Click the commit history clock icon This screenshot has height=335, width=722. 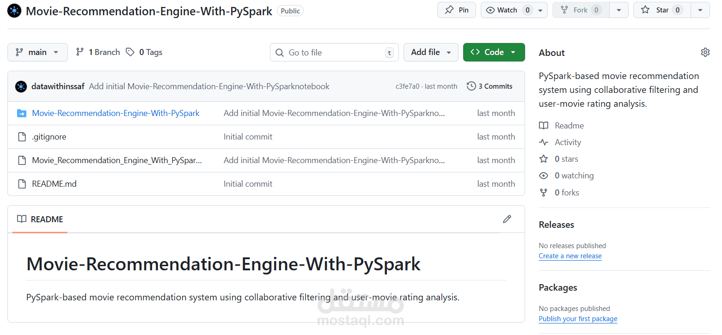coord(471,86)
